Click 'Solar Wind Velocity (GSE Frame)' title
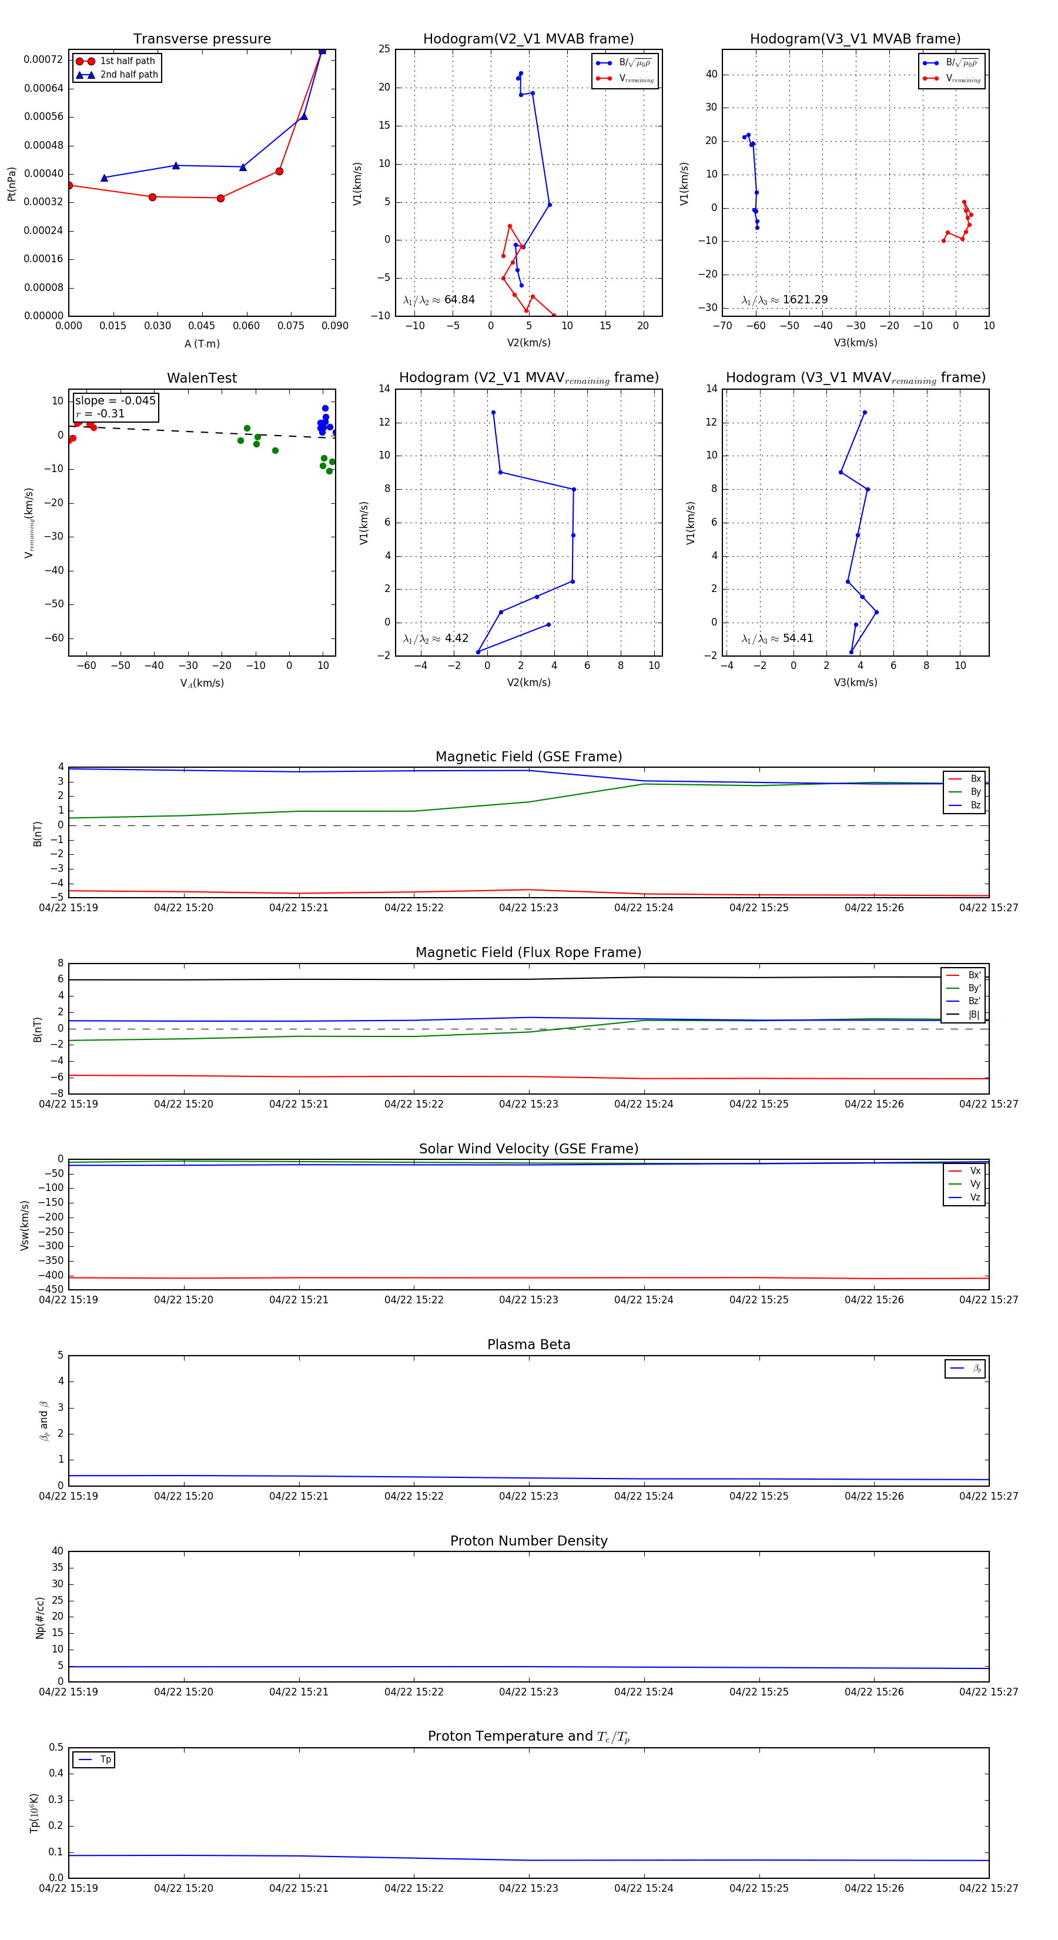Viewport: 1058px width, 1940px height. click(528, 1149)
